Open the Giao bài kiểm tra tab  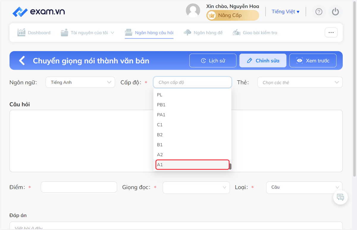click(x=255, y=33)
